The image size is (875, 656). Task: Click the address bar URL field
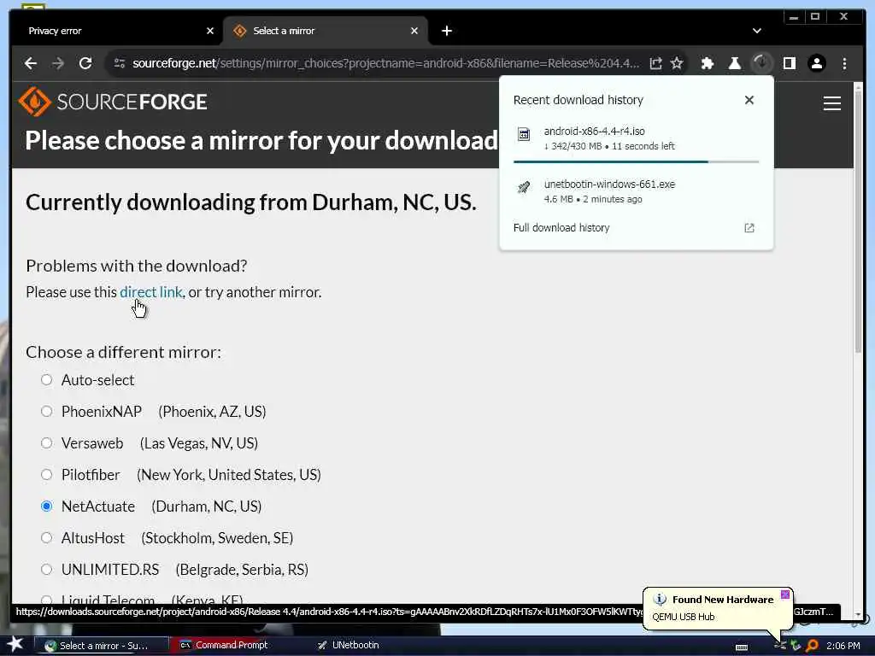click(x=385, y=63)
